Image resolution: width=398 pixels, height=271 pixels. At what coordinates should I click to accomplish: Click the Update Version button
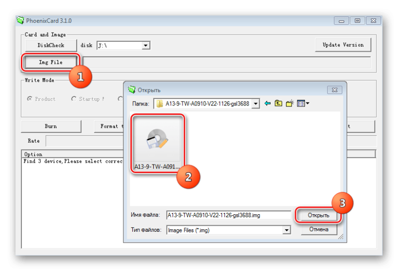coord(343,45)
